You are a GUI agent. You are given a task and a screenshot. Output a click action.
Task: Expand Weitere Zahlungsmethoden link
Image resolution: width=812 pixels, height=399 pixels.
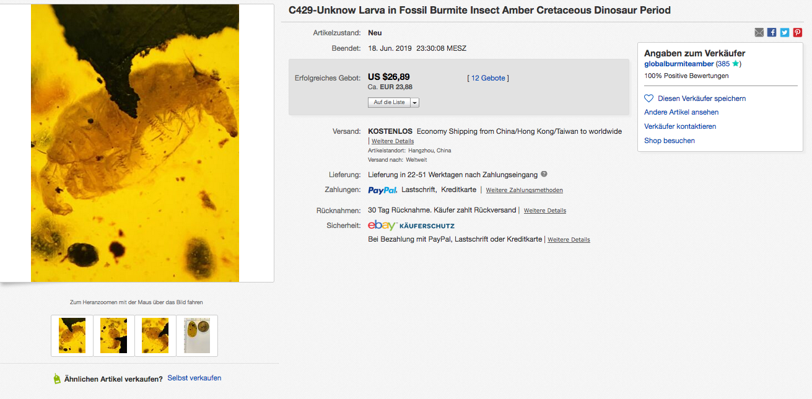click(525, 190)
